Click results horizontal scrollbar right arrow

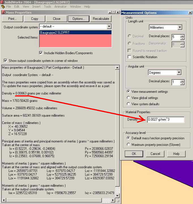coord(113,200)
